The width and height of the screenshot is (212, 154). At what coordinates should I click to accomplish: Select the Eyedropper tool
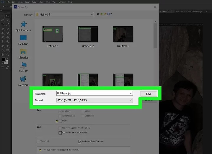point(8,25)
